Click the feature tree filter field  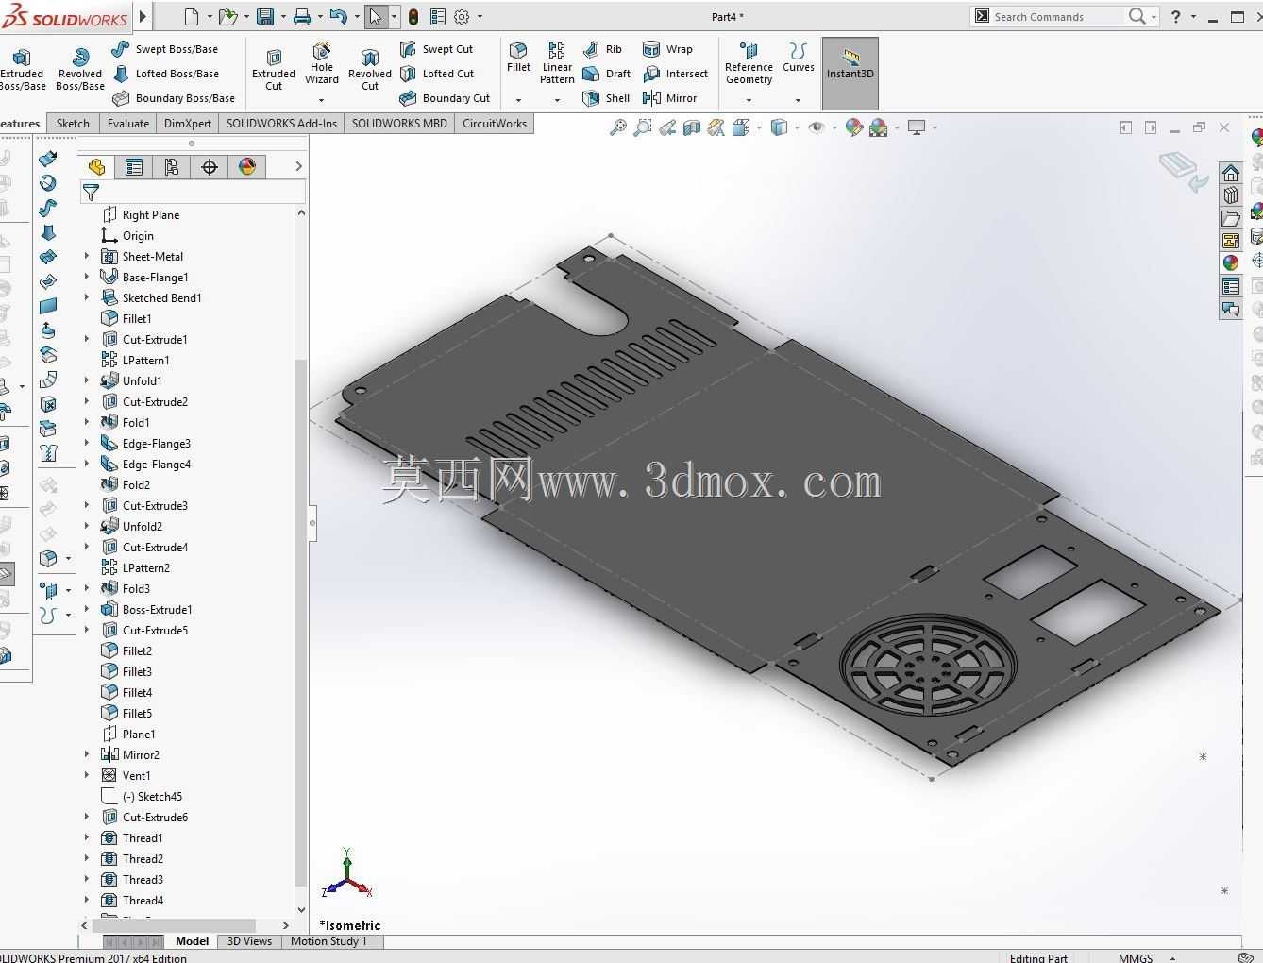coord(193,193)
